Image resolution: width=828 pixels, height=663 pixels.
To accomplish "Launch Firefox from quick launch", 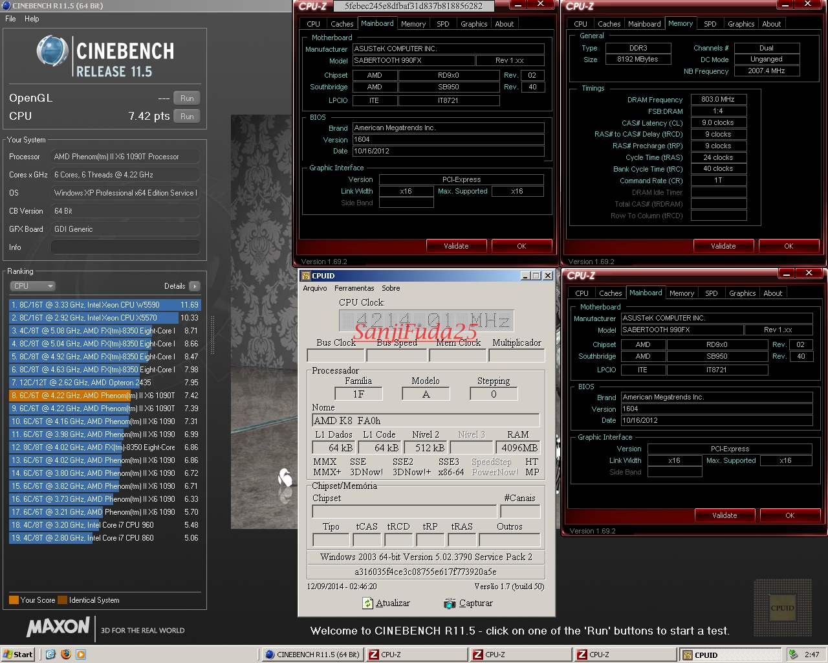I will pos(65,655).
